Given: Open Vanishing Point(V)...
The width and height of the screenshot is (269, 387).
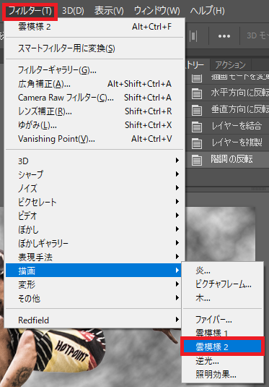Looking at the screenshot, I should tap(94, 139).
